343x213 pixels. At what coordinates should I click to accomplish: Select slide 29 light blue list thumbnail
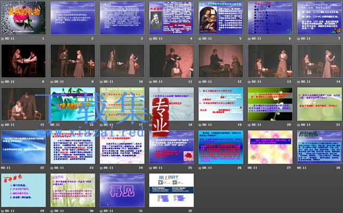click(x=23, y=190)
